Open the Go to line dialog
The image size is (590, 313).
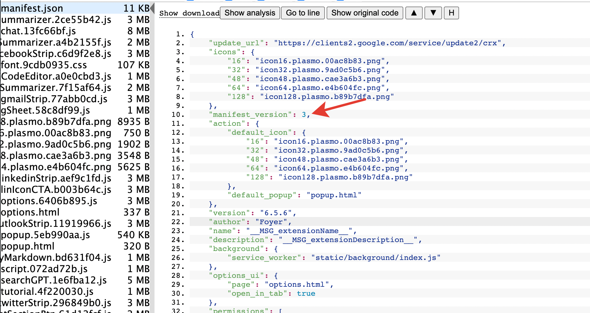tap(303, 13)
